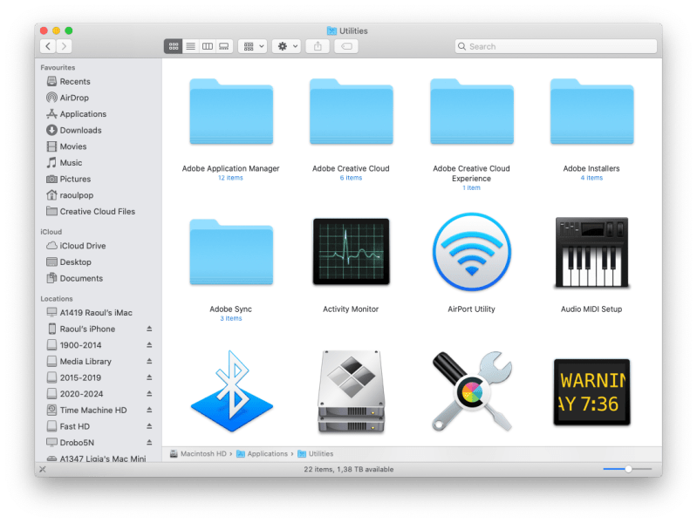The width and height of the screenshot is (697, 523).
Task: Eject Raoul's iPhone from sidebar
Action: (149, 329)
